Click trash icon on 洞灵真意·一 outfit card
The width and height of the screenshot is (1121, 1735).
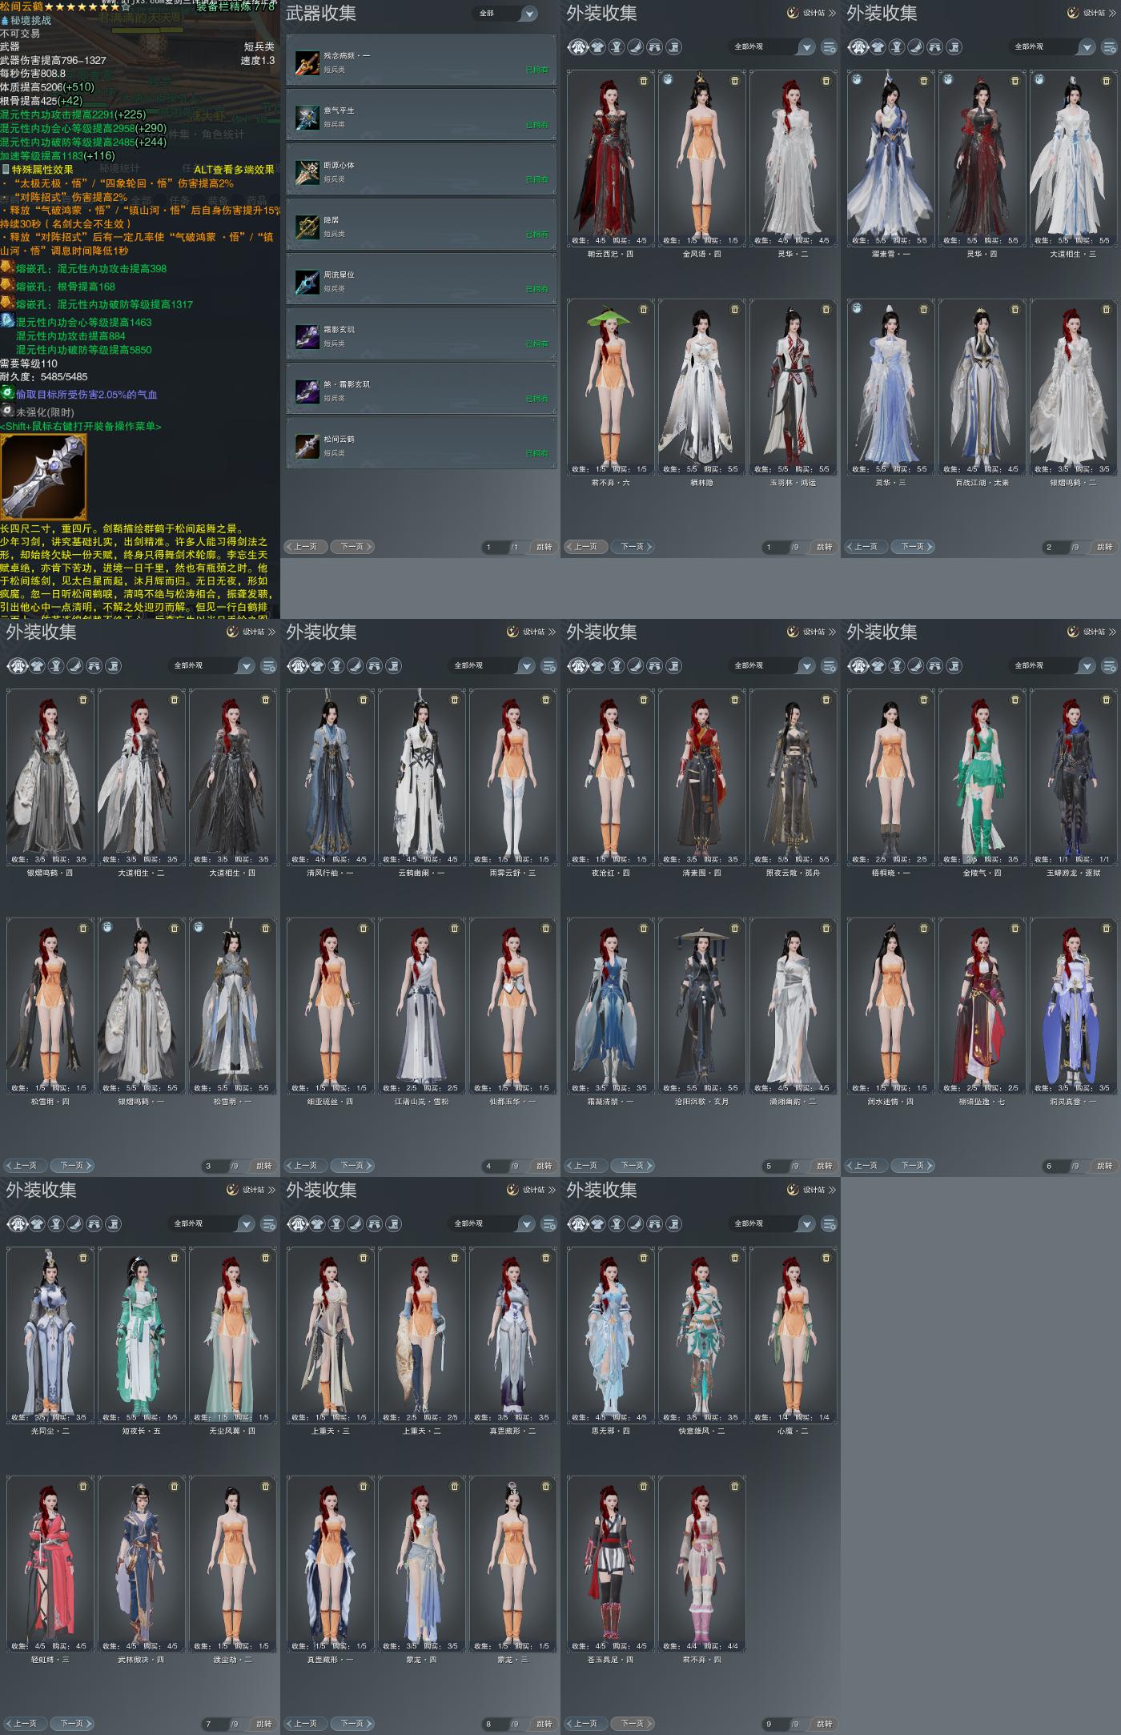point(1107,928)
